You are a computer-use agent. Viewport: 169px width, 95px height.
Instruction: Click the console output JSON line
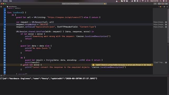pos(49,79)
